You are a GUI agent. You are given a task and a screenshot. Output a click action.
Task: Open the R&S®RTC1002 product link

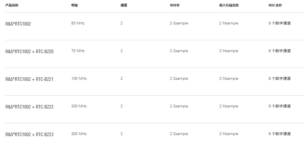(x=18, y=24)
